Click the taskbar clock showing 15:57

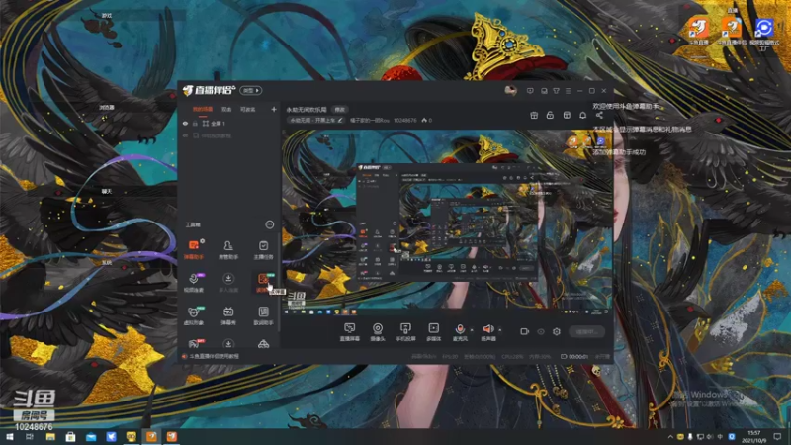tap(754, 437)
